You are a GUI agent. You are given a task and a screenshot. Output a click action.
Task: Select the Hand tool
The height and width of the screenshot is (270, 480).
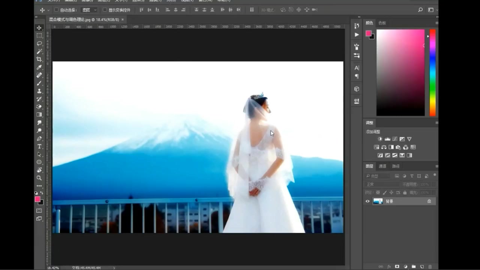pyautogui.click(x=39, y=170)
